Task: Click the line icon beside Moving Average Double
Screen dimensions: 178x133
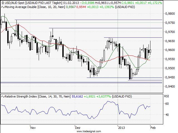Action: [x=3, y=7]
